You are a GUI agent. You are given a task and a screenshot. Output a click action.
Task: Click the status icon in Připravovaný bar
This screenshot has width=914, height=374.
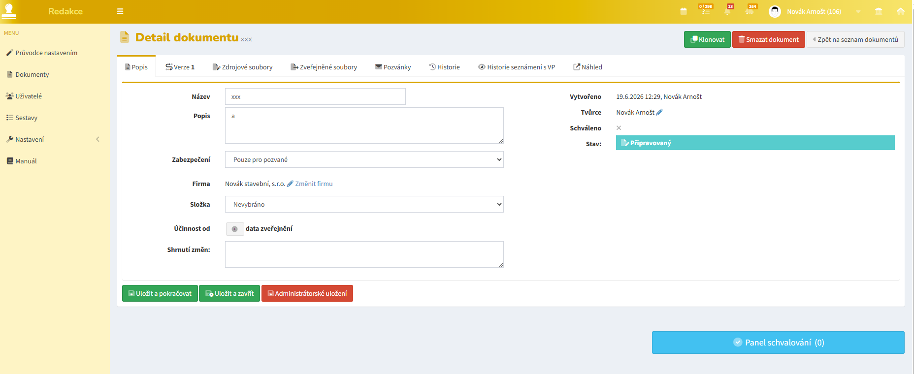(625, 143)
